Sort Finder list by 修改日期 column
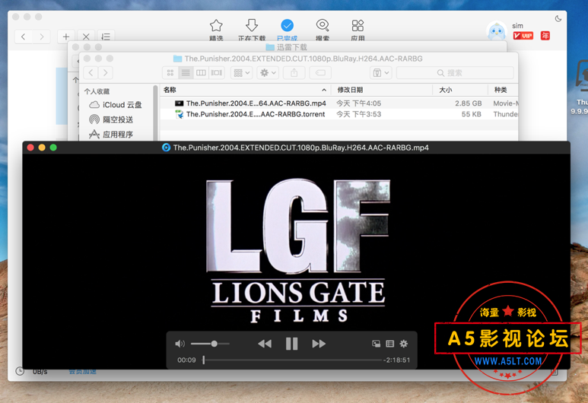Screen dimensions: 588x403 382,90
